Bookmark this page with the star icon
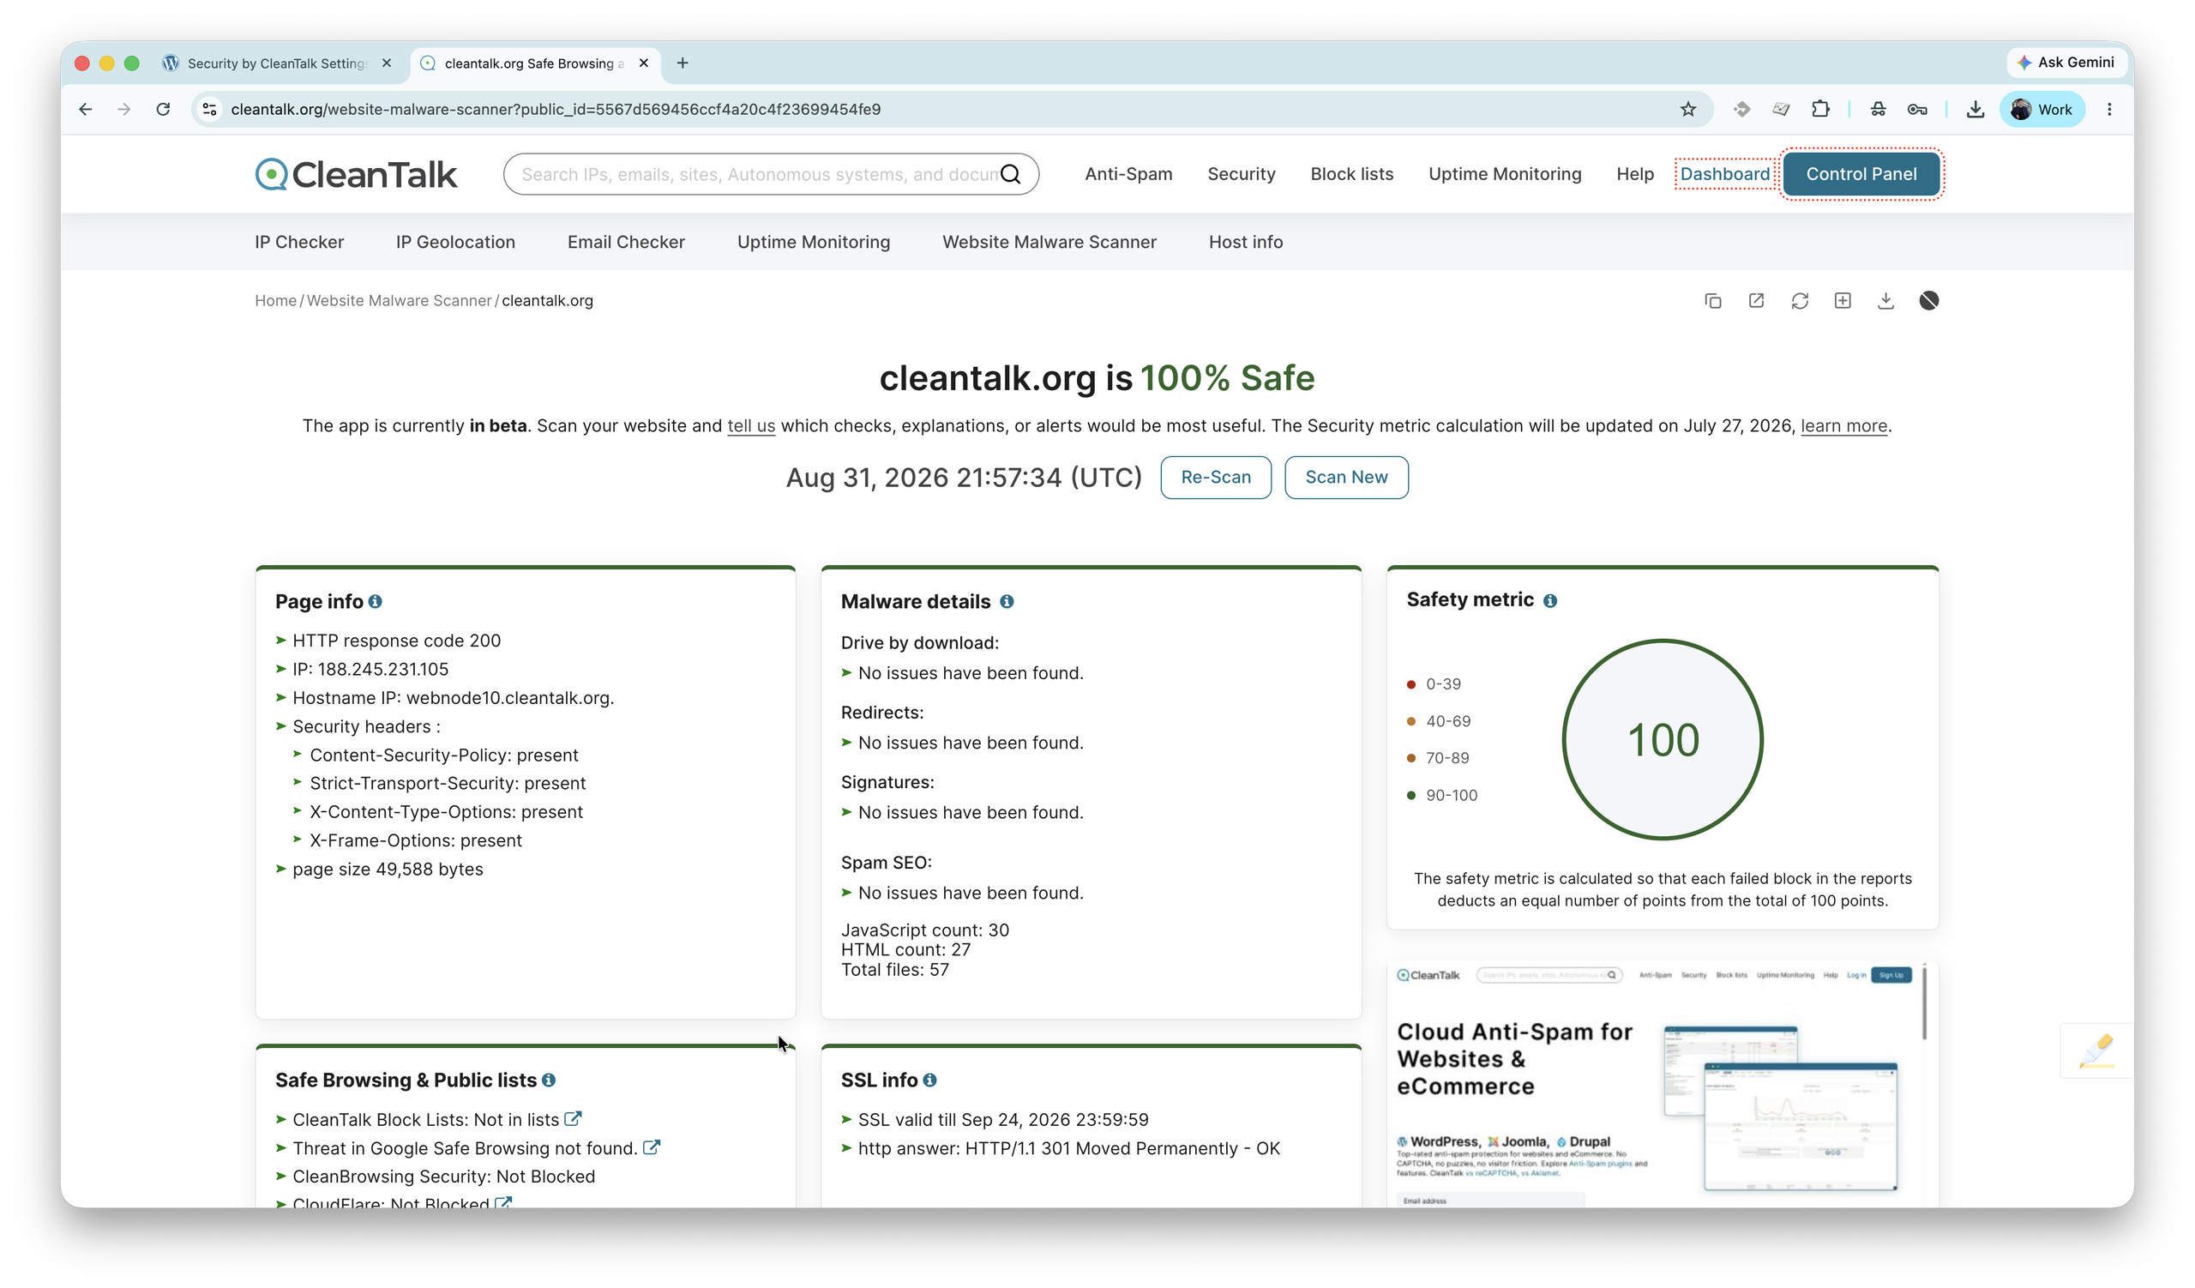 [x=1688, y=110]
